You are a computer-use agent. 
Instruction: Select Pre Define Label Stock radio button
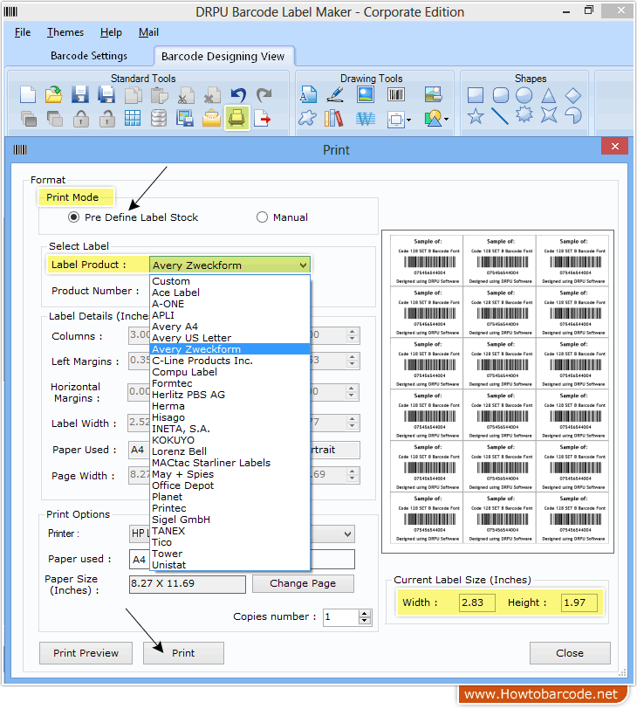pyautogui.click(x=73, y=217)
